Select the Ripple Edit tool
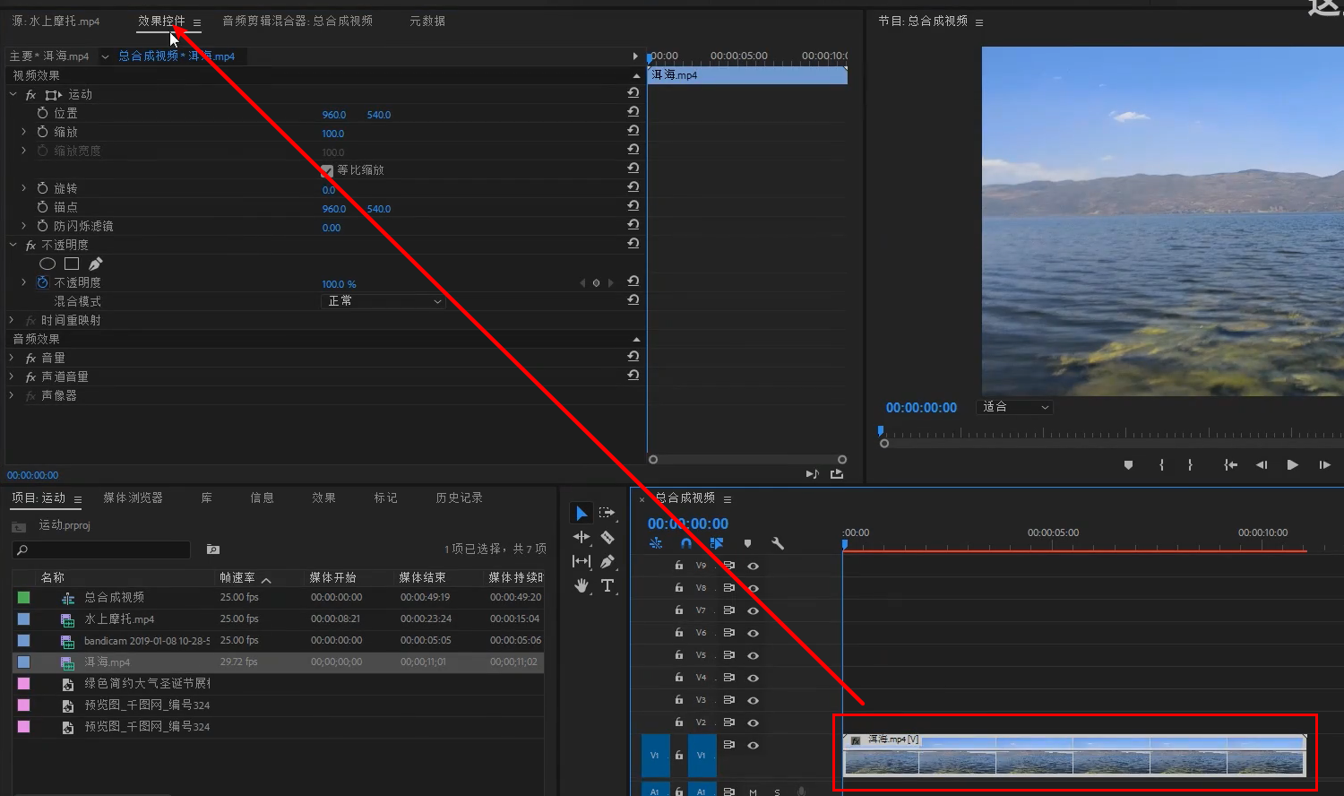Viewport: 1344px width, 796px height. 582,537
